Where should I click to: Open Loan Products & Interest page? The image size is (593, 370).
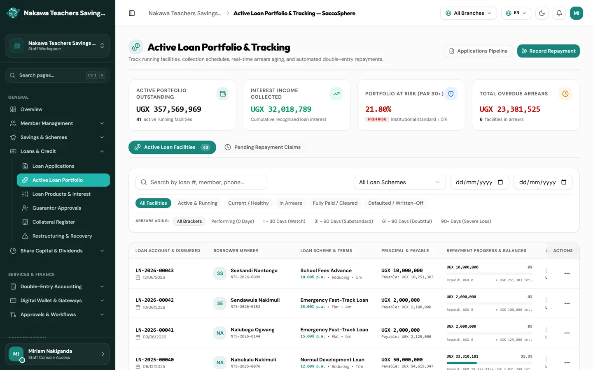pos(63,194)
